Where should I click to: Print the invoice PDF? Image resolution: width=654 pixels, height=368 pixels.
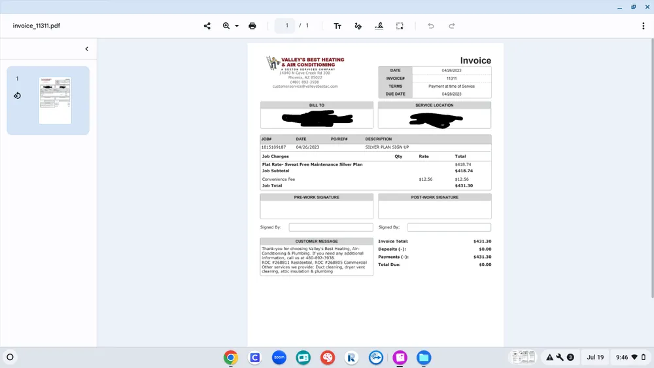click(x=252, y=26)
